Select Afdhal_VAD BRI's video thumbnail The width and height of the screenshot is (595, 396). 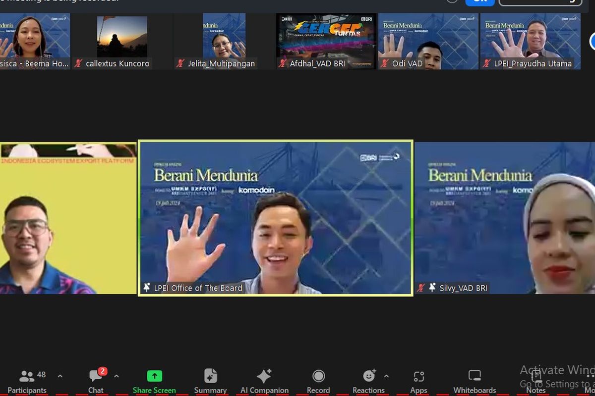pos(326,41)
